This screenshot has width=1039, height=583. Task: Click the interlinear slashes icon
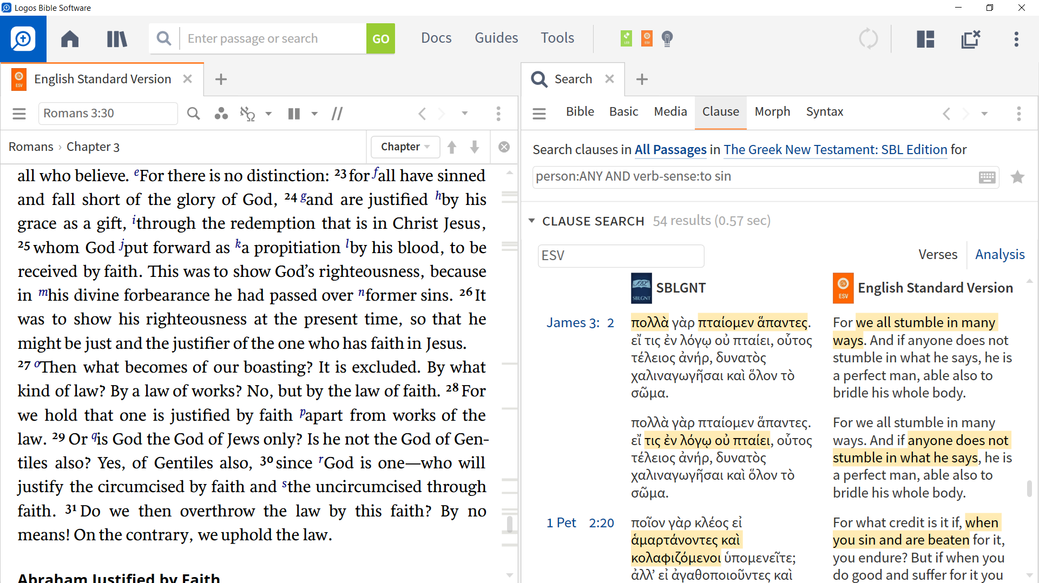point(337,114)
